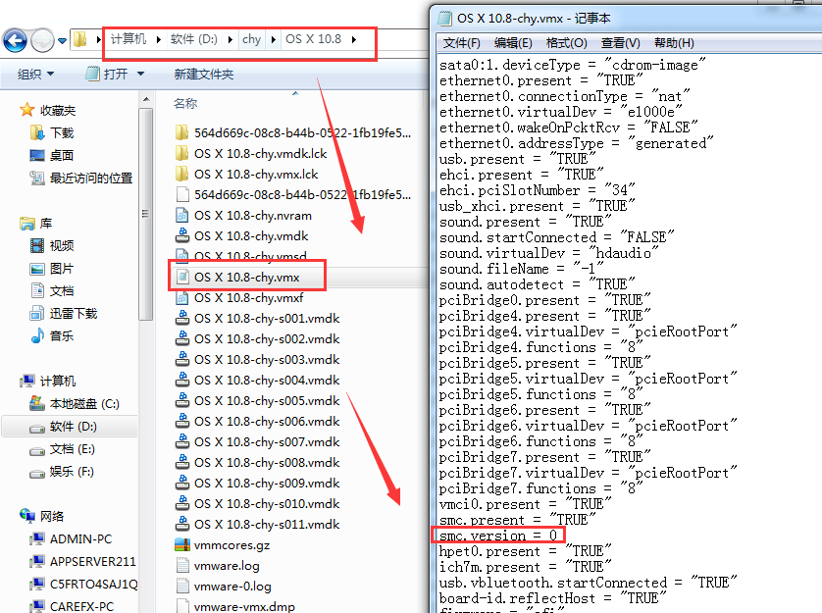The image size is (822, 613).
Task: Expand the arrow after 软件 (D:) breadcrumb
Action: point(231,39)
